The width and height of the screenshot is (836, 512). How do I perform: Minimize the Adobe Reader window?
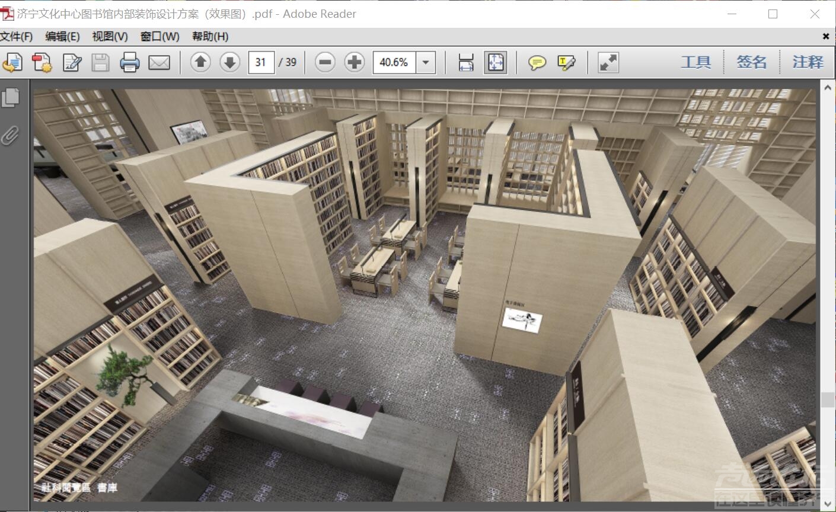point(732,14)
